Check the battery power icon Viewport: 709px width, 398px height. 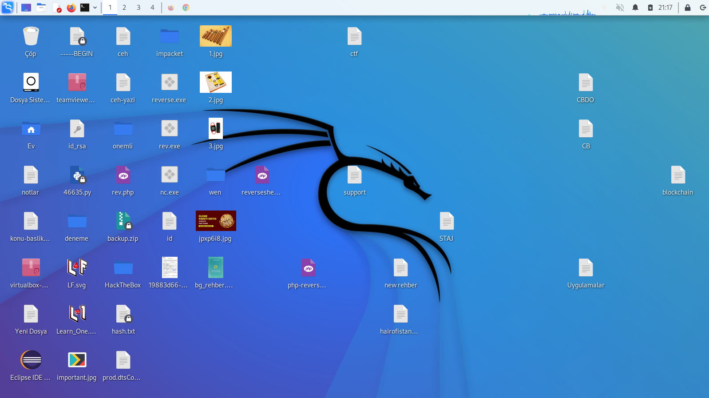[x=650, y=8]
